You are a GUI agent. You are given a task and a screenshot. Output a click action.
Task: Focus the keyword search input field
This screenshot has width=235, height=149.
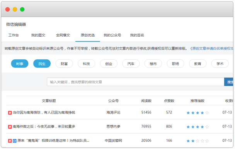tap(136, 82)
